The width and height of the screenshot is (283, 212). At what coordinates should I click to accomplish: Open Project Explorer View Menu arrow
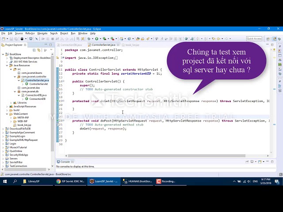pyautogui.click(x=51, y=50)
